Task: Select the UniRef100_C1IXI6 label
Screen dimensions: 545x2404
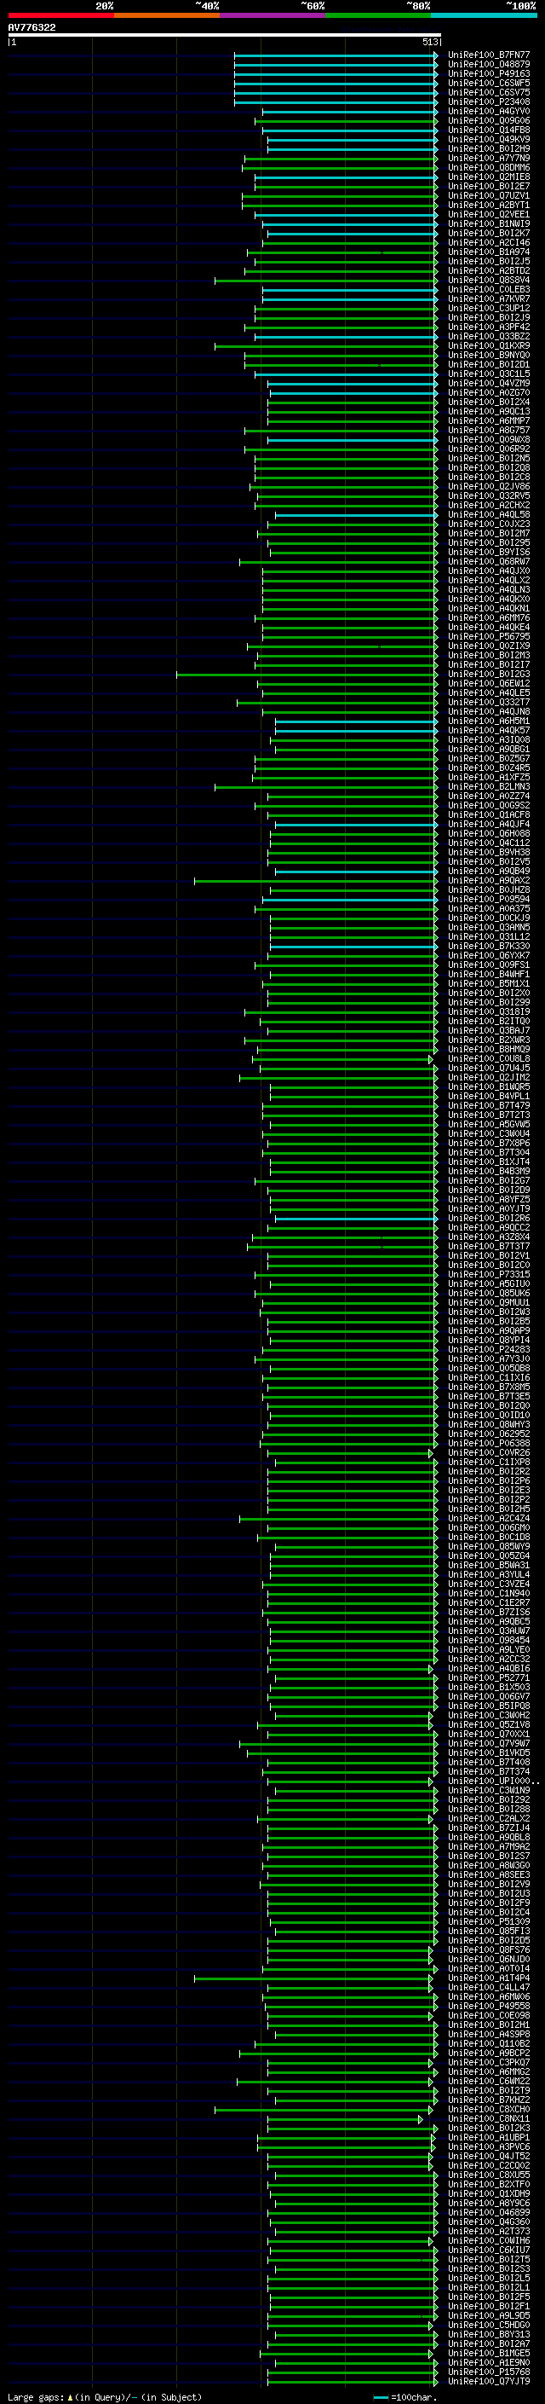Action: click(x=489, y=1377)
